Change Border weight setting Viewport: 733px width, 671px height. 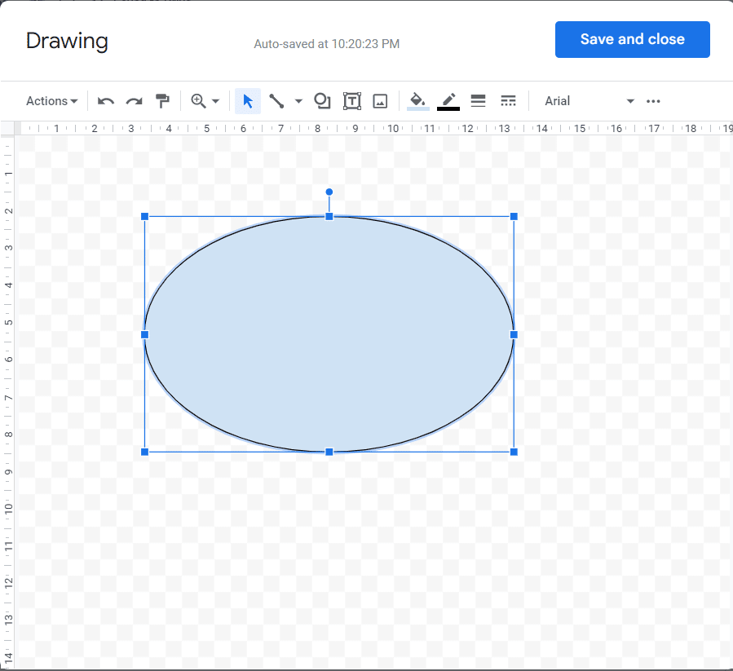point(478,101)
